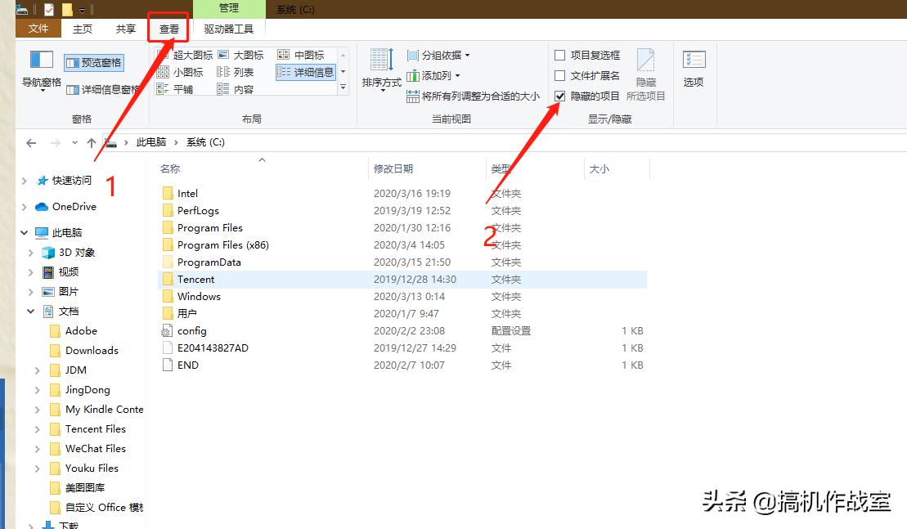Enable the 项目复选框 checkbox

click(560, 54)
